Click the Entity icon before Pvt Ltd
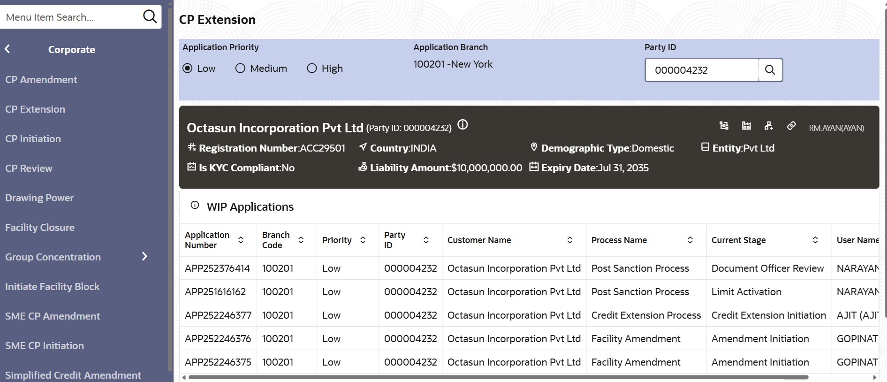 [705, 147]
